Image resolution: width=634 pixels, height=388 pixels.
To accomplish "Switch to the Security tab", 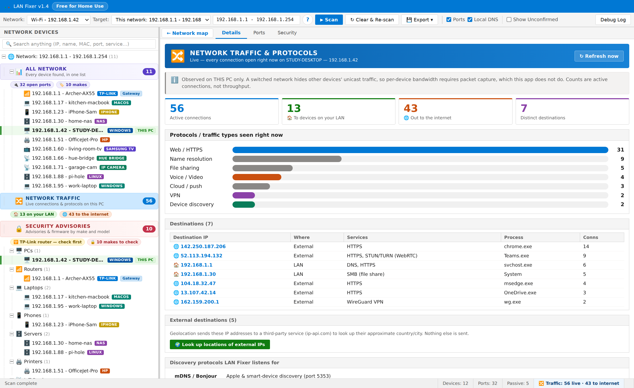I will pyautogui.click(x=287, y=33).
